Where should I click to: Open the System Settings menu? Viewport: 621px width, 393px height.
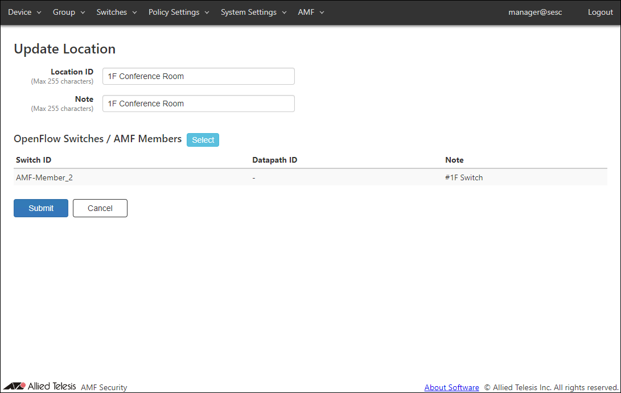[253, 12]
